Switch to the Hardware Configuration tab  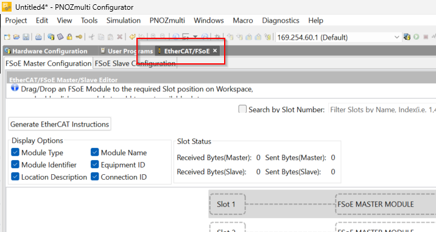pyautogui.click(x=46, y=51)
